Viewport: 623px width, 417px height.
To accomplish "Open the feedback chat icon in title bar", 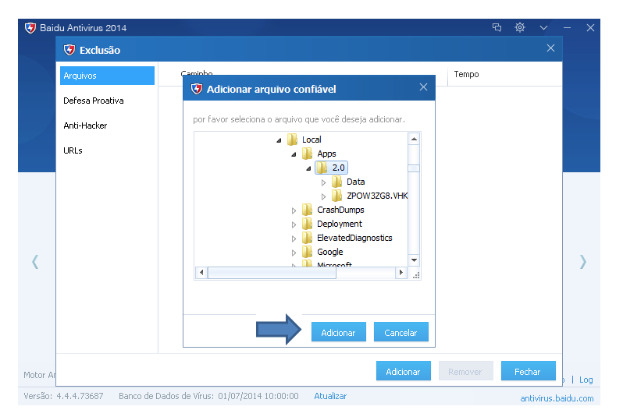I will click(x=497, y=27).
